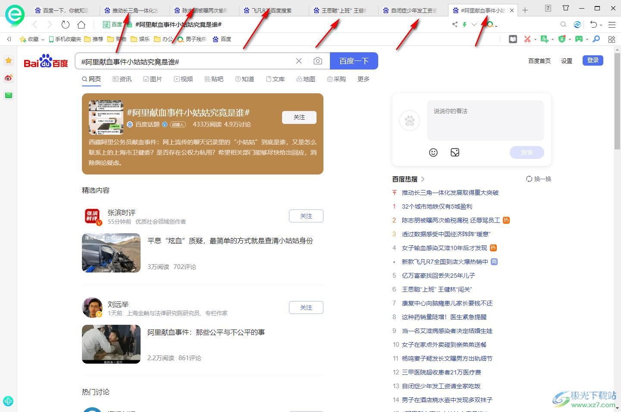The width and height of the screenshot is (621, 412).
Task: Open sidebar favorites star icon
Action: [9, 61]
